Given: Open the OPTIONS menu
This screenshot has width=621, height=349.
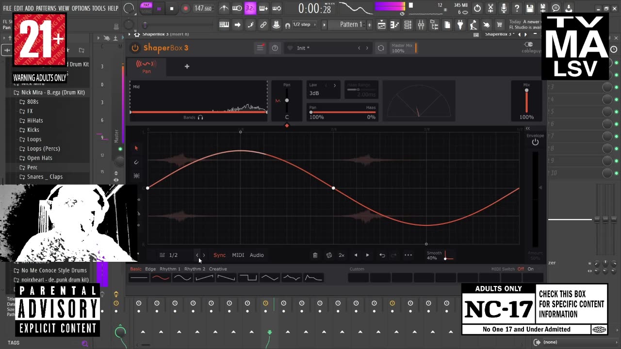Looking at the screenshot, I should coord(81,8).
